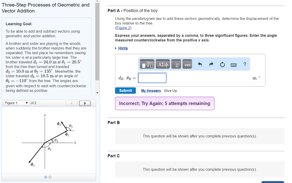Click the question mark help icon
The height and width of the screenshot is (183, 292).
coord(244,64)
